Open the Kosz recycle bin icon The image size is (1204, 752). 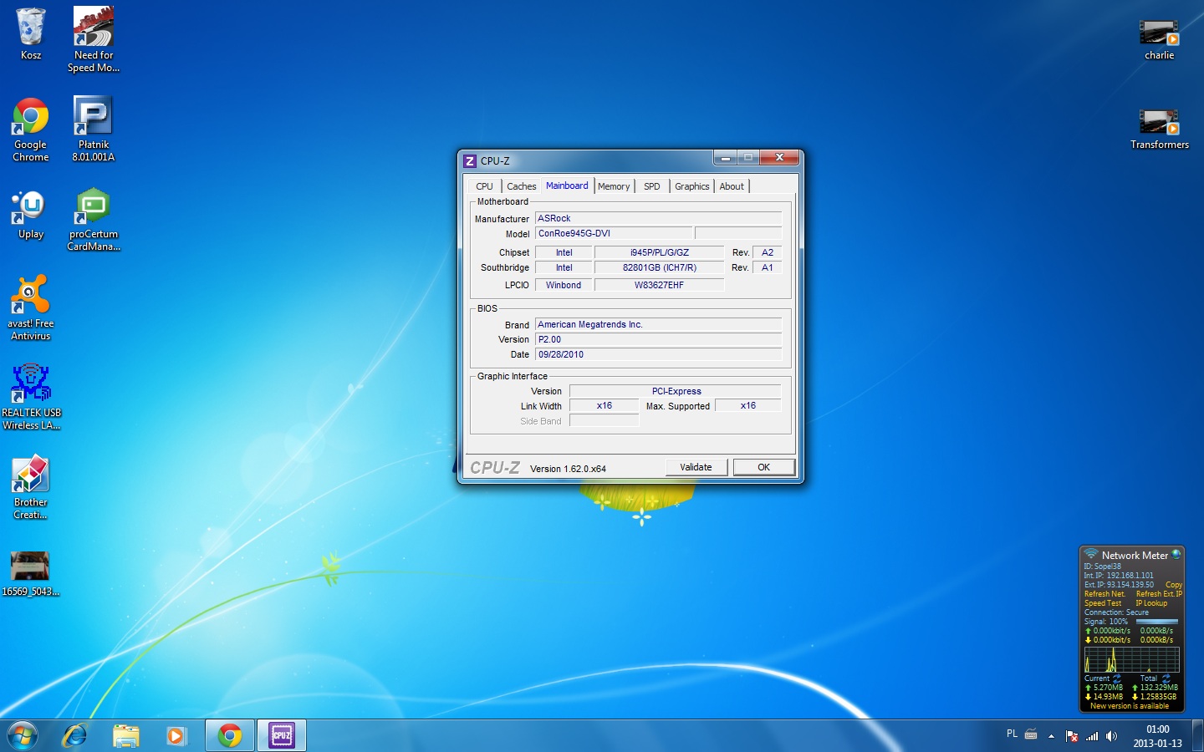pos(31,33)
